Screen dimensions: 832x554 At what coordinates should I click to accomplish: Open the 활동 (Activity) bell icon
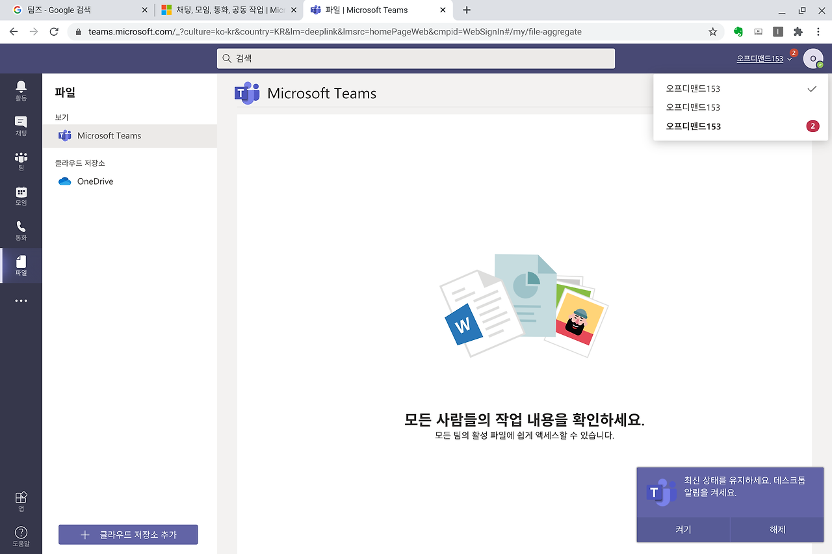pyautogui.click(x=21, y=91)
